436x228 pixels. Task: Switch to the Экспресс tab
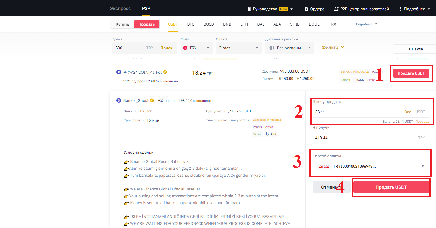120,9
